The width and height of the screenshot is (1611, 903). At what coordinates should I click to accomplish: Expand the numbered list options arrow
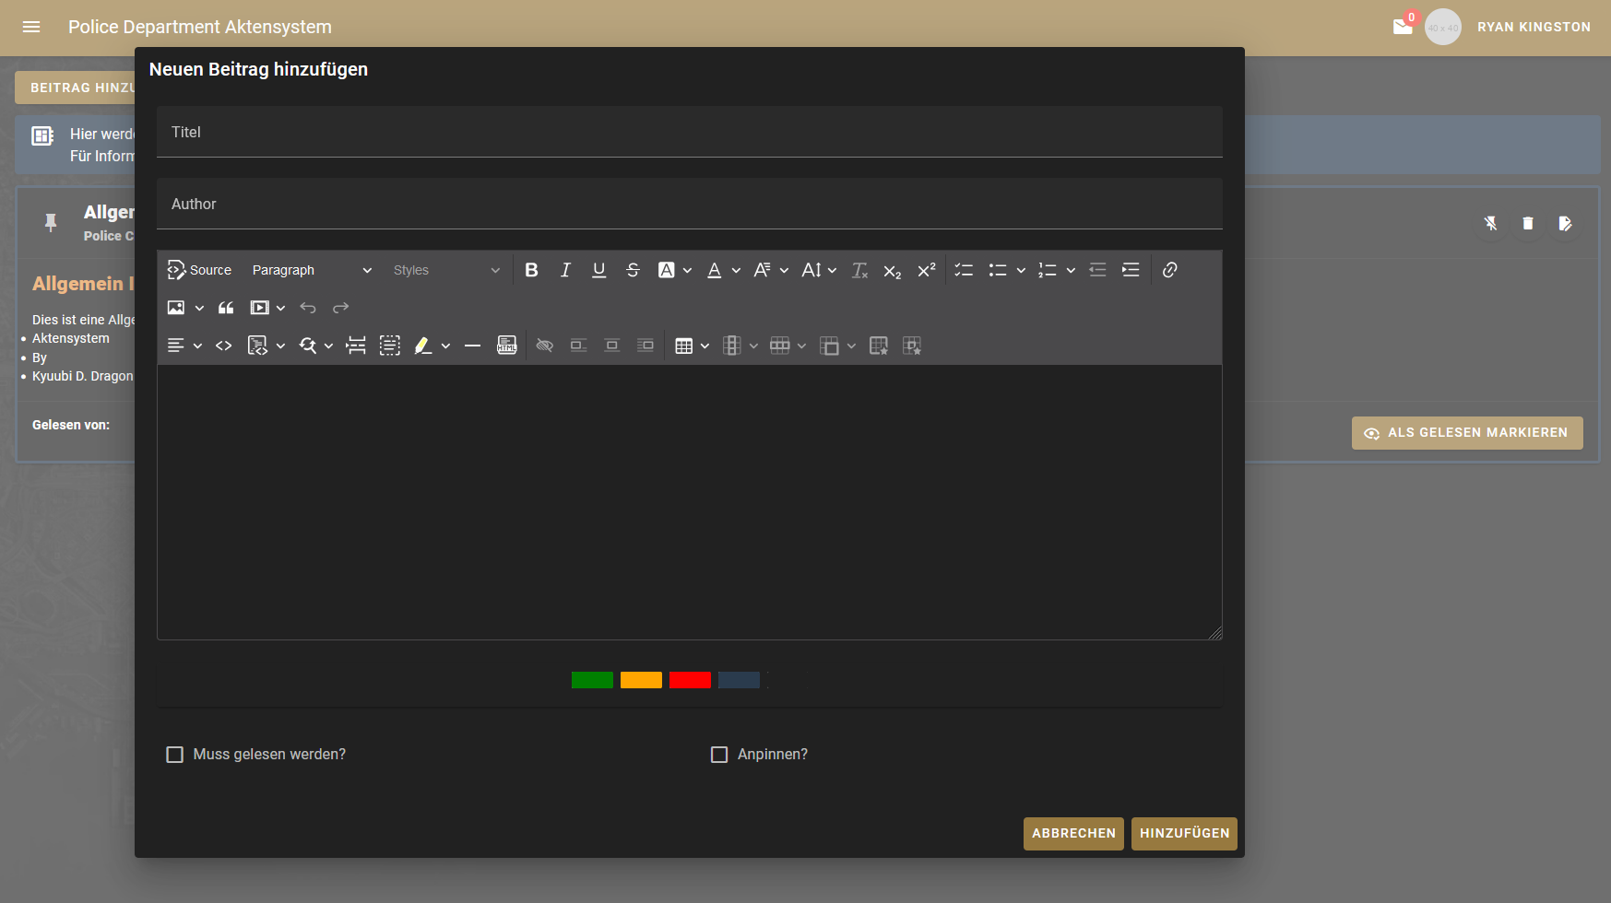1071,270
